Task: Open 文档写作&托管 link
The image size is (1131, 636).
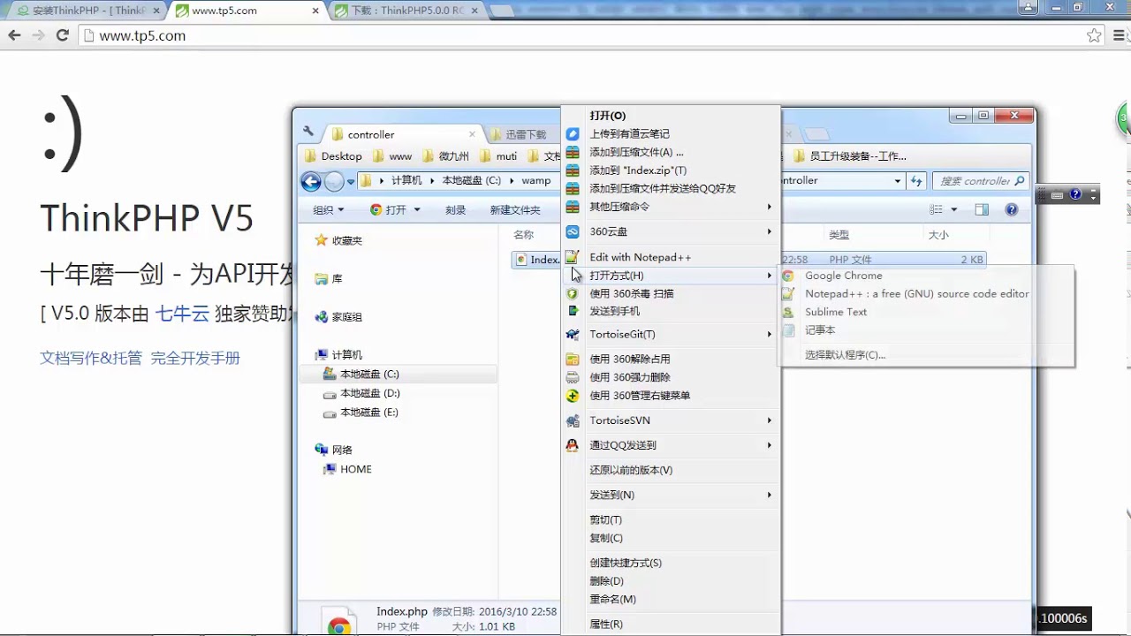Action: [91, 358]
